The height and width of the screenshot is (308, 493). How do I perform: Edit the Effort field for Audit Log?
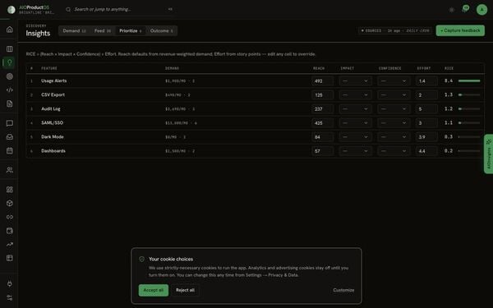(x=426, y=109)
